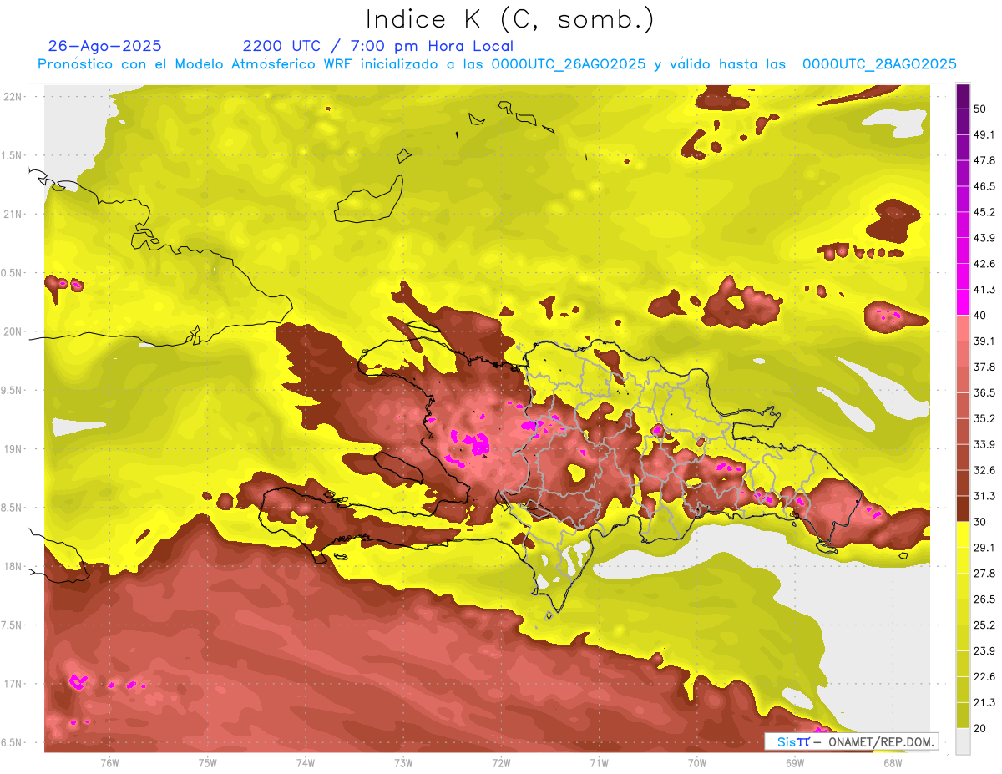Click the color bar label '43.9'
1002x774 pixels.
click(x=984, y=237)
